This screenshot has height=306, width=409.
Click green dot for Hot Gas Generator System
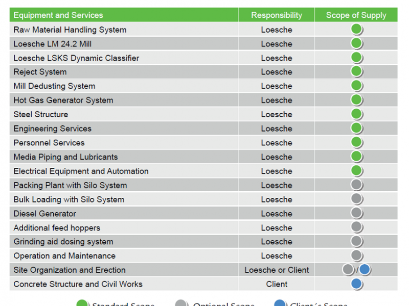(356, 99)
